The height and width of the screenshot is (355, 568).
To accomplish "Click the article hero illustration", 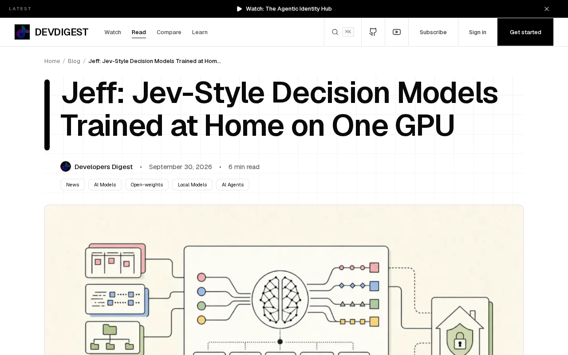I will click(x=284, y=280).
